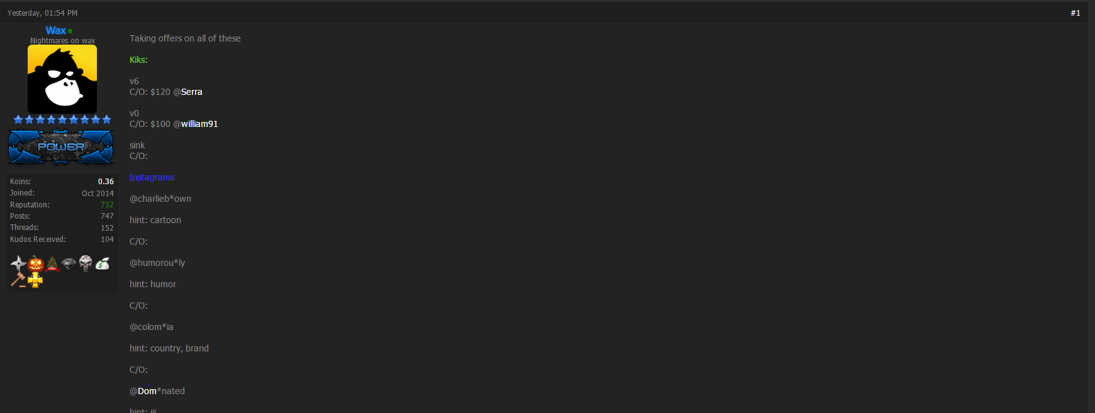Click the Threads count 152
Screen dimensions: 1095x413
tap(107, 228)
